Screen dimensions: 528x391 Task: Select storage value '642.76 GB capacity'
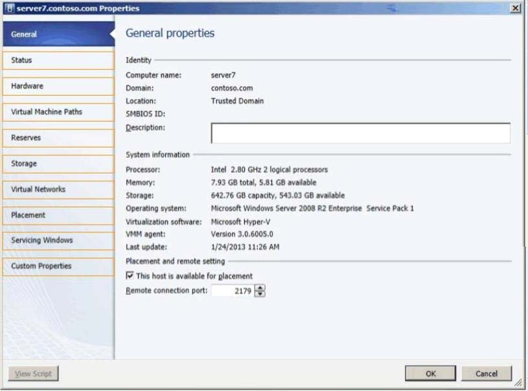point(278,195)
